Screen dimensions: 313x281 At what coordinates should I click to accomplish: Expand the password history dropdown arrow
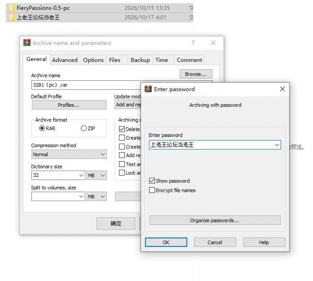tap(277, 145)
